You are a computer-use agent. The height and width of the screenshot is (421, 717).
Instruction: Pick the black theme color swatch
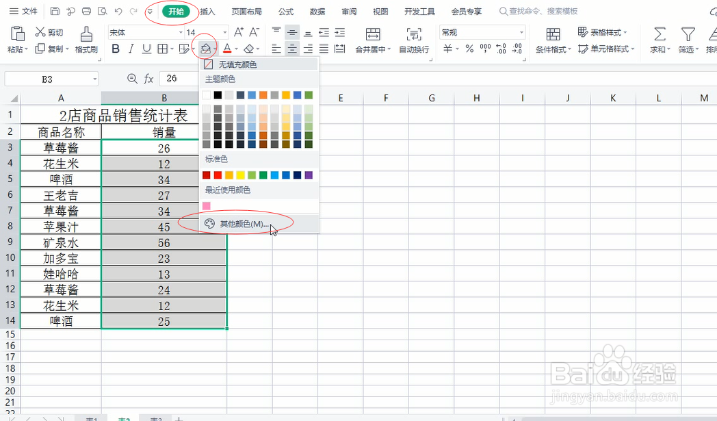(218, 95)
